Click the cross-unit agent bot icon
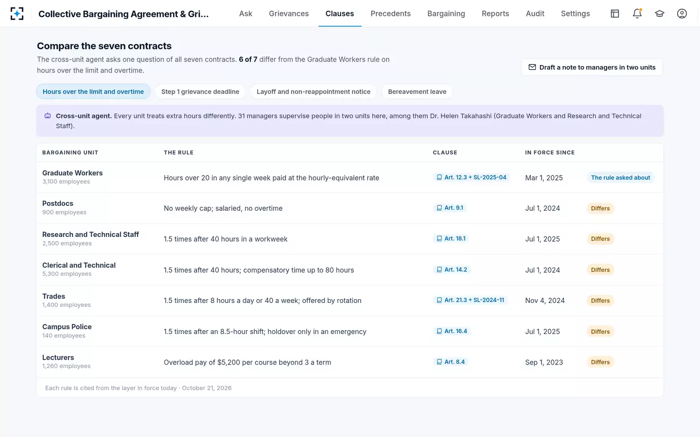700x437 pixels. pyautogui.click(x=48, y=116)
